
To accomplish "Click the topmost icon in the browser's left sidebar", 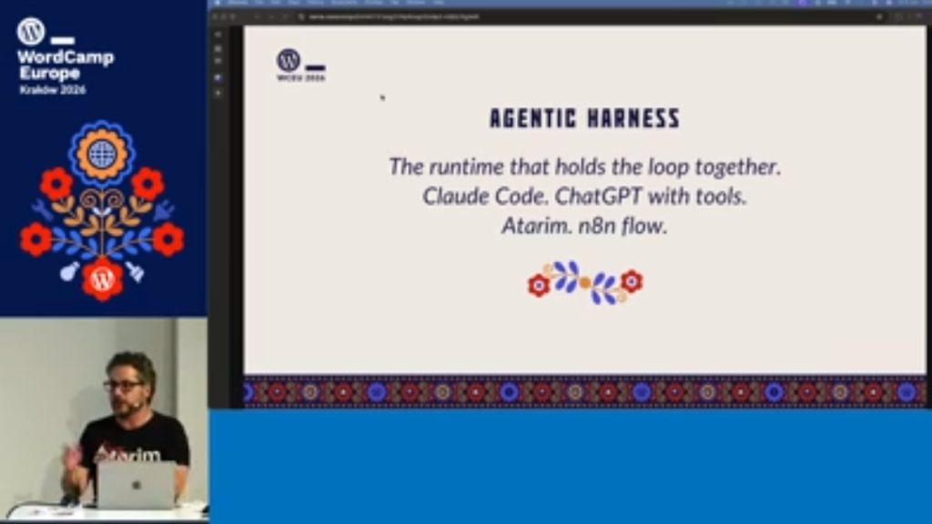I will pos(218,35).
